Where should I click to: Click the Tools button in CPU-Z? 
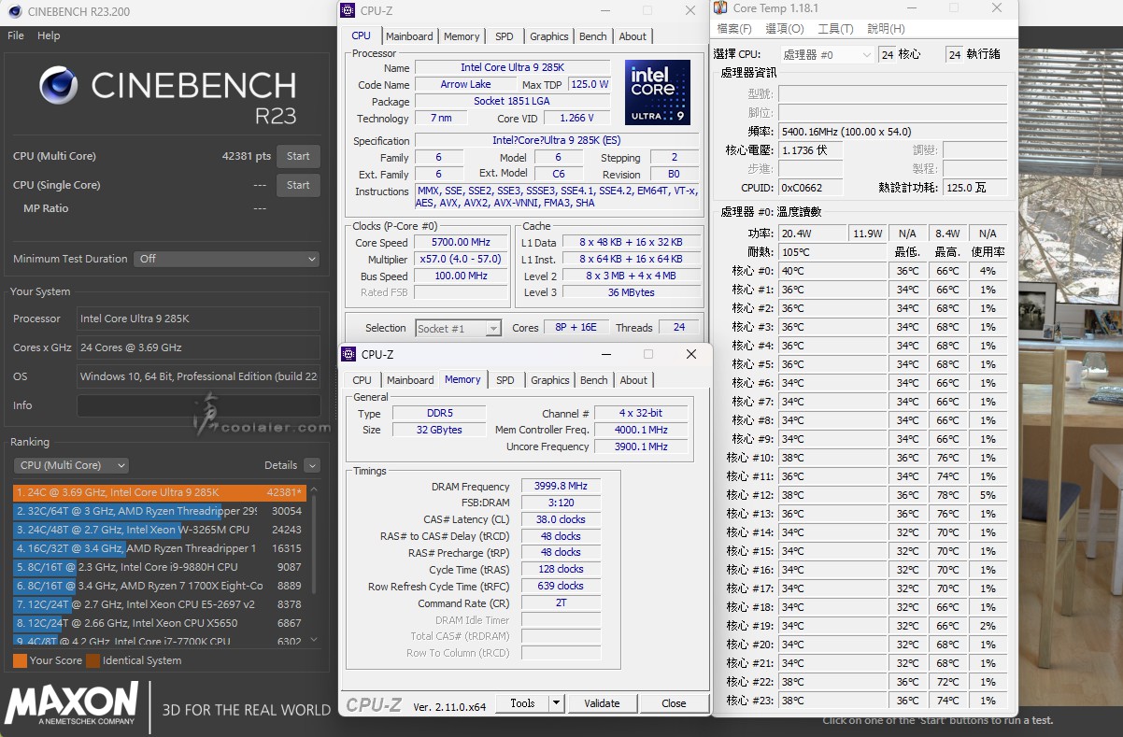[x=522, y=703]
